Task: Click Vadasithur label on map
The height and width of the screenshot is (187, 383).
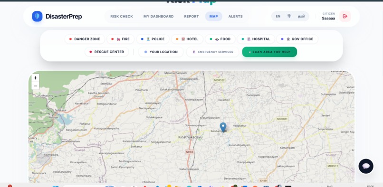Action: pyautogui.click(x=240, y=125)
